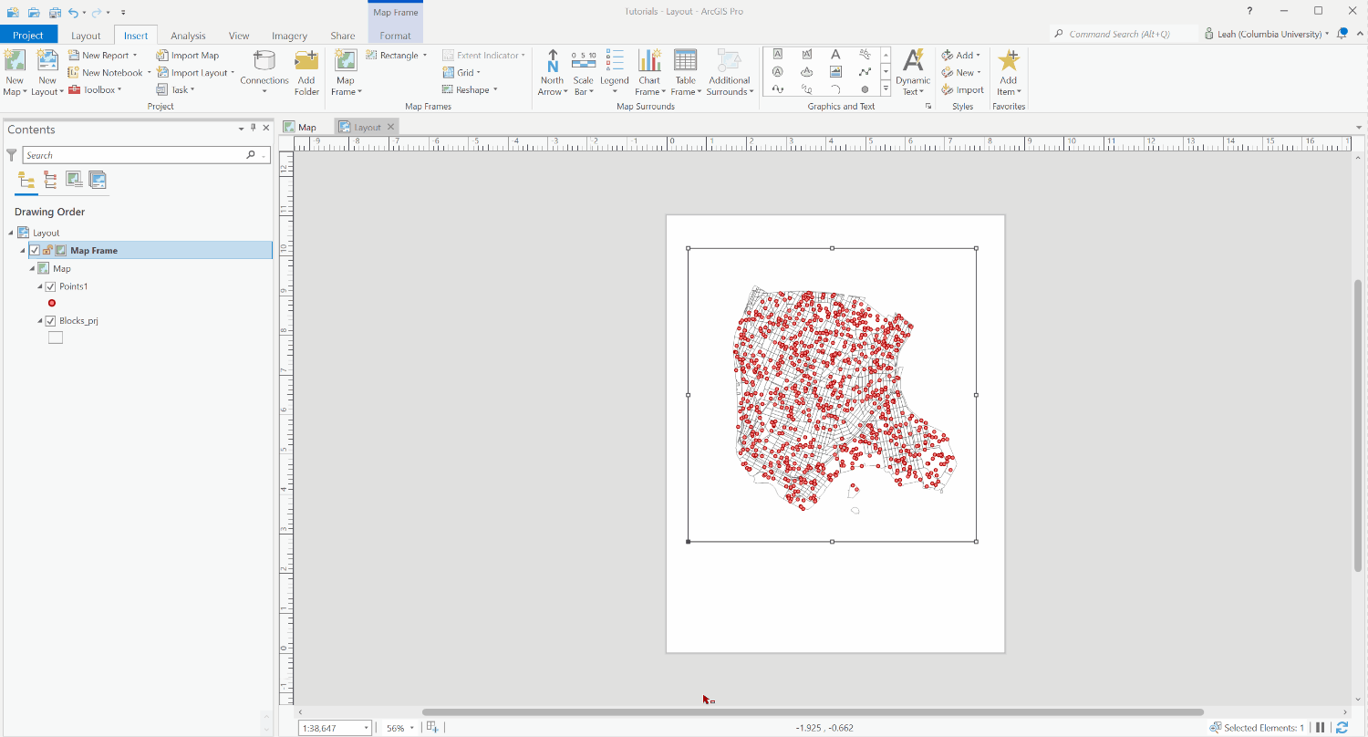Click Import Layout in the Project group

(x=195, y=72)
